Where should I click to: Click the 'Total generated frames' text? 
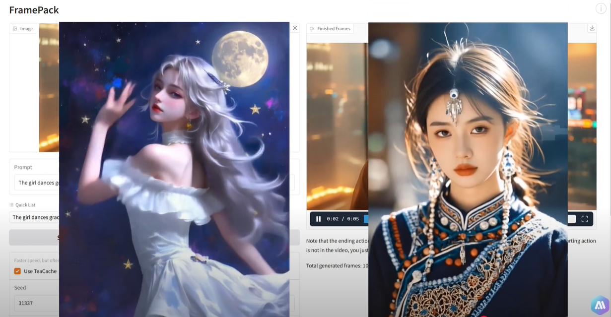(337, 265)
